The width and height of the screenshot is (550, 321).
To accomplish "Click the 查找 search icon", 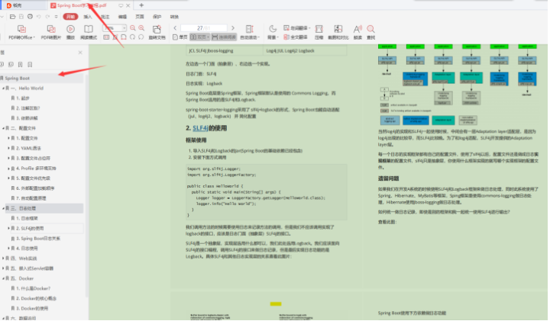I will coord(370,30).
